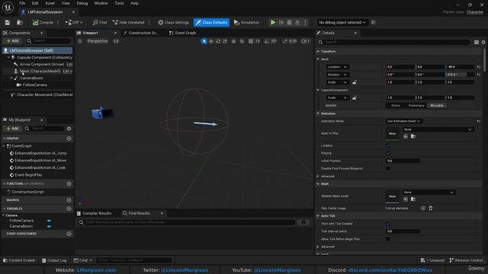Screen dimensions: 488x274
Task: Select the translate gizmo tool in viewport
Action: point(211,41)
